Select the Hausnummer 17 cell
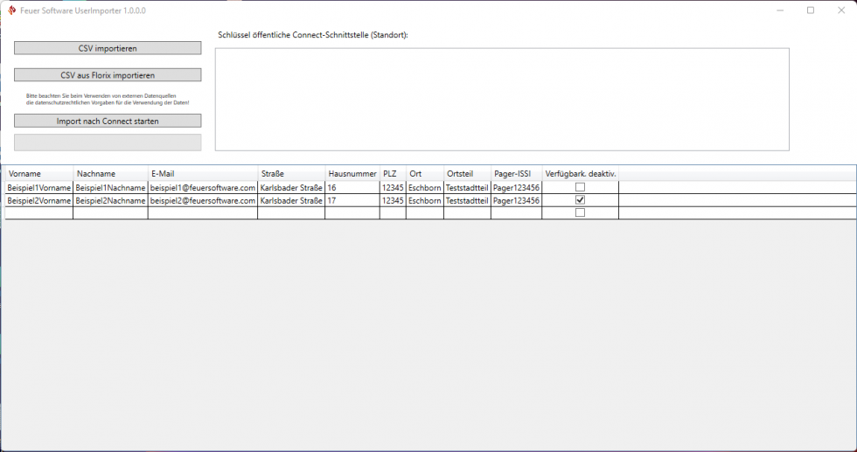Image resolution: width=857 pixels, height=452 pixels. [352, 200]
